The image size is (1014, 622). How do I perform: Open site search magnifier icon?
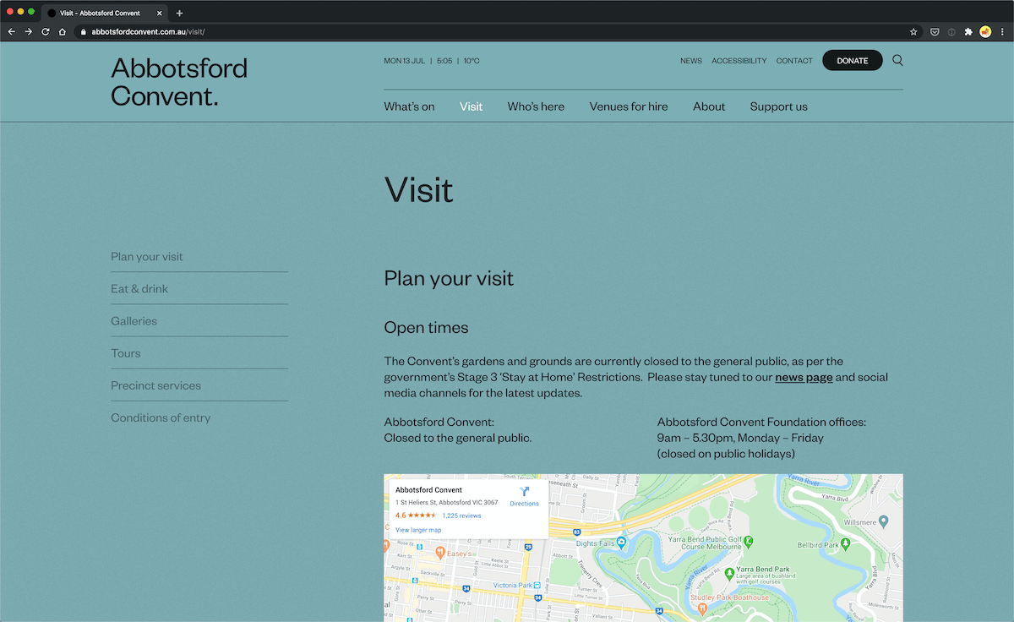tap(897, 60)
